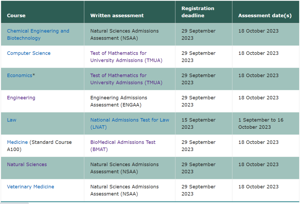Open the Law course link

pyautogui.click(x=12, y=120)
